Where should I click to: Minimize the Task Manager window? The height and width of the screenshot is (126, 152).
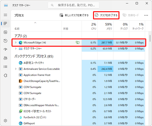pyautogui.click(x=127, y=3)
